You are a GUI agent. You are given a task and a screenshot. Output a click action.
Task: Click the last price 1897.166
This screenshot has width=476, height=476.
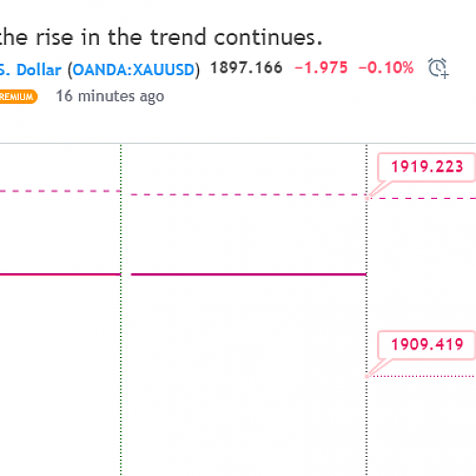point(247,68)
